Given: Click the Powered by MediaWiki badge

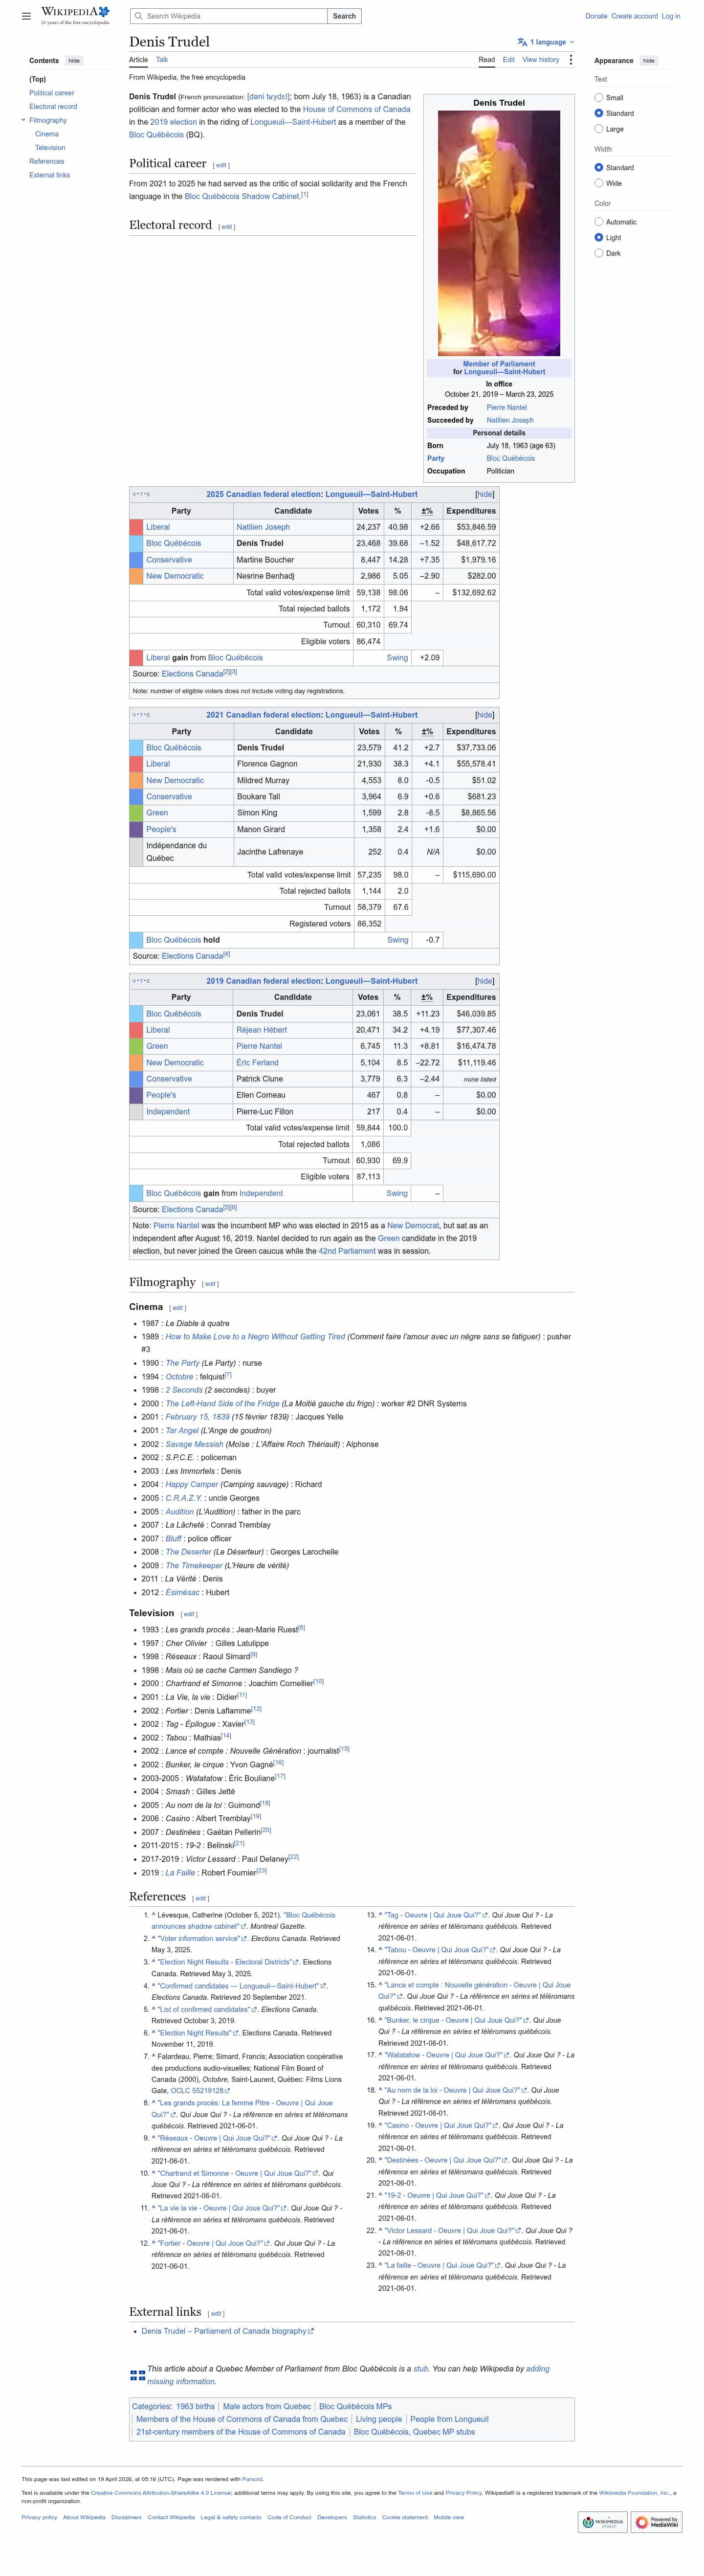Looking at the screenshot, I should [x=657, y=2522].
